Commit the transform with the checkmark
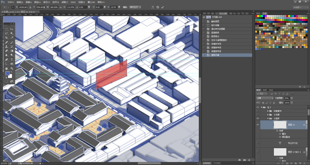The width and height of the screenshot is (310, 165). (162, 7)
